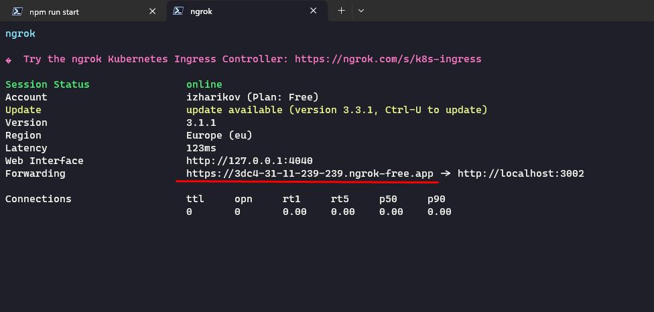Click the cyan 'ngrok' heading text
The image size is (654, 312).
(20, 33)
